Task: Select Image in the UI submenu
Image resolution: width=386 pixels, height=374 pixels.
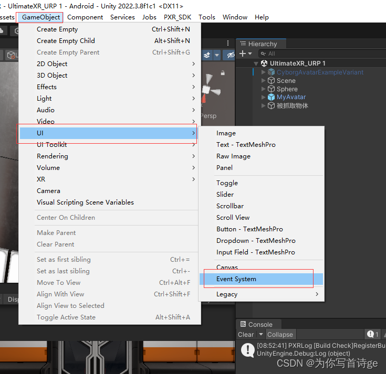Action: coord(261,133)
